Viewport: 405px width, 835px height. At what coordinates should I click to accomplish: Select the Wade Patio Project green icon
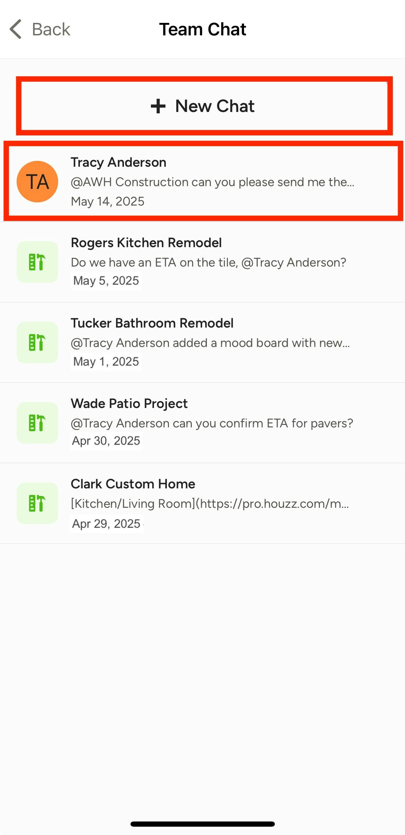tap(37, 423)
